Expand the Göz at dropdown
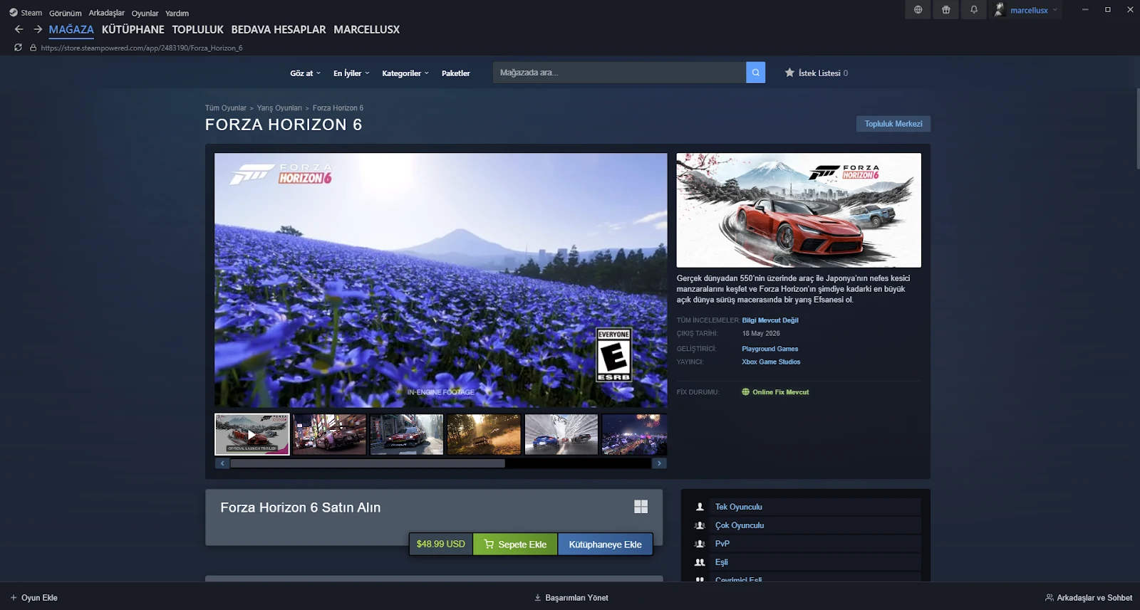The image size is (1140, 610). point(305,73)
